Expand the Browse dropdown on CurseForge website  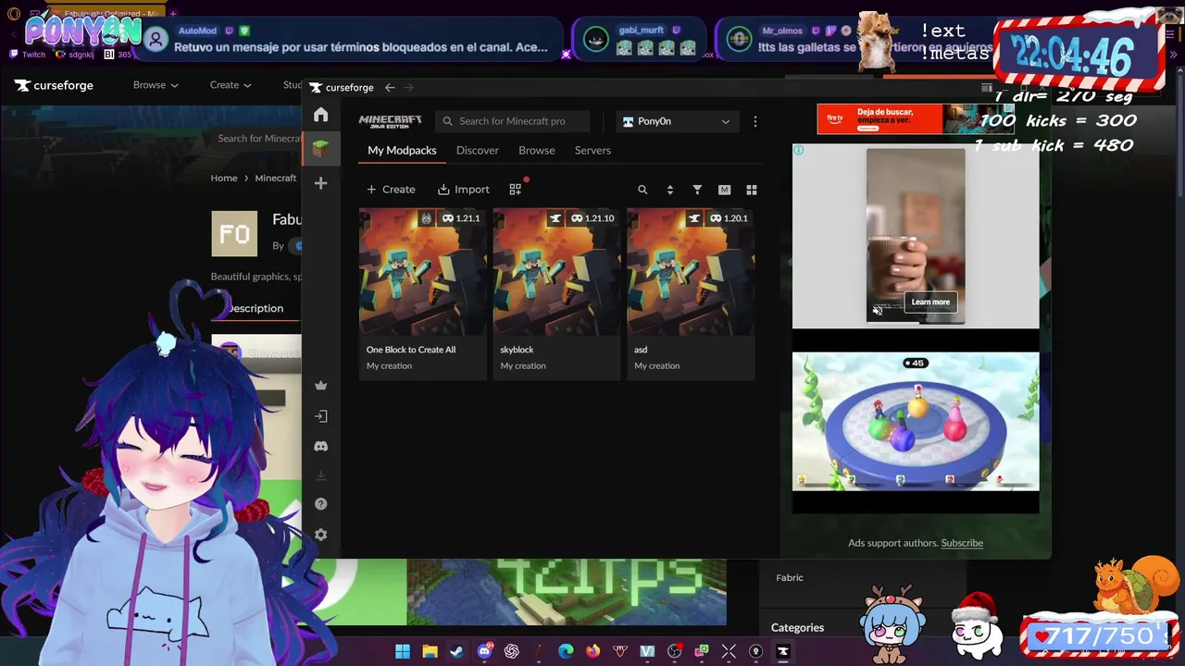156,85
